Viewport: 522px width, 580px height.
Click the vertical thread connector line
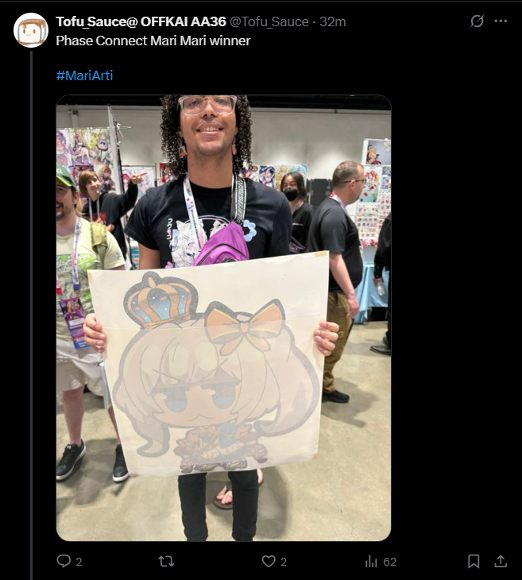point(32,315)
